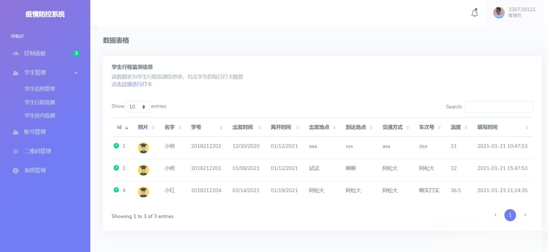Screen dimensions: 548x252
Task: Open 二维码管理 via its grid icon
Action: [x=15, y=151]
